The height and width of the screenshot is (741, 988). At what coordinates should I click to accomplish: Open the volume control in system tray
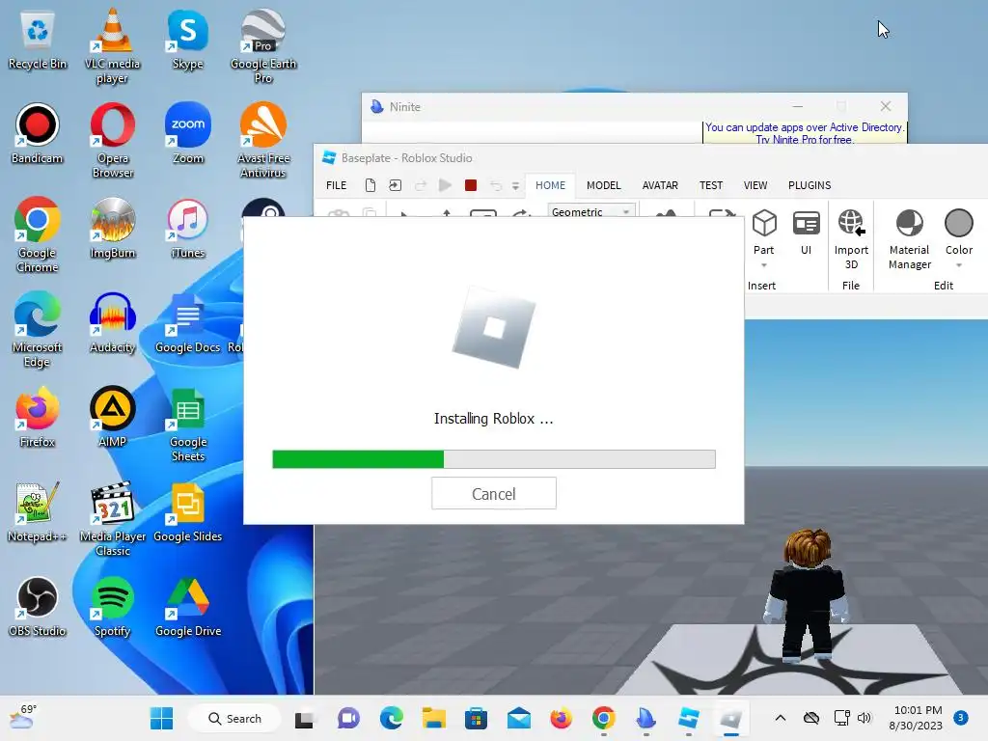[x=864, y=718]
